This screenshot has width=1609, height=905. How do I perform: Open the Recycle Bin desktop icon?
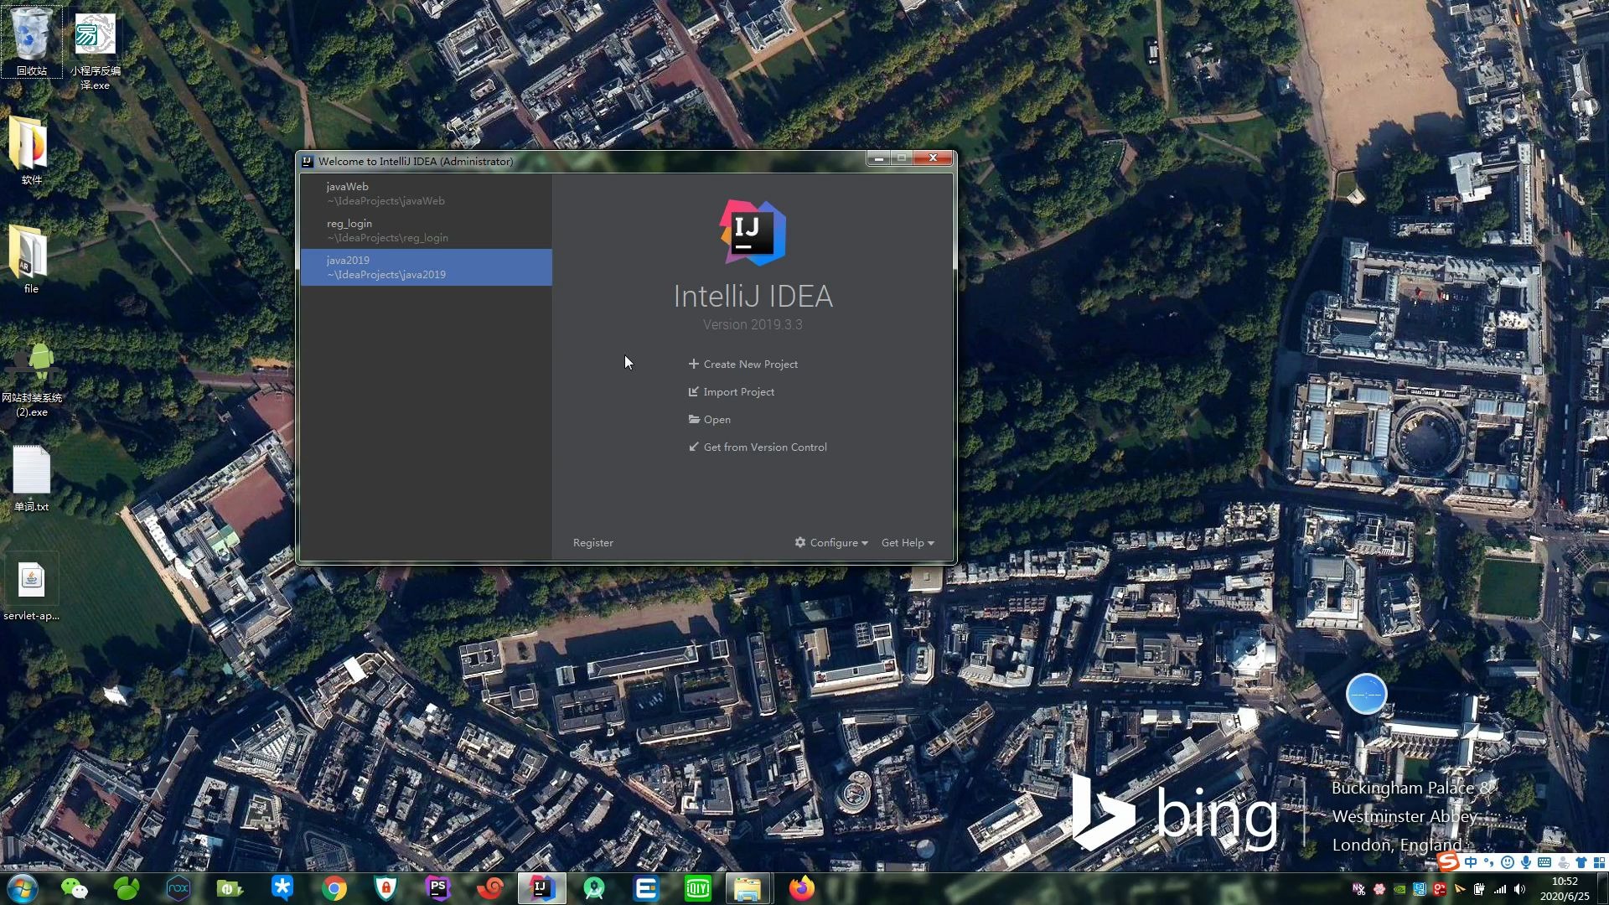(32, 40)
